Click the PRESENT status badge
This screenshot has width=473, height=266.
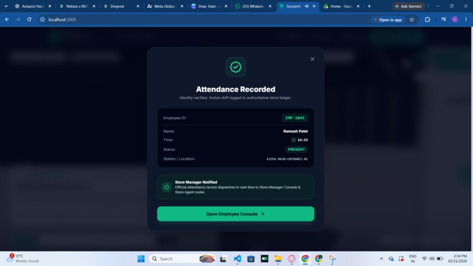click(x=296, y=150)
